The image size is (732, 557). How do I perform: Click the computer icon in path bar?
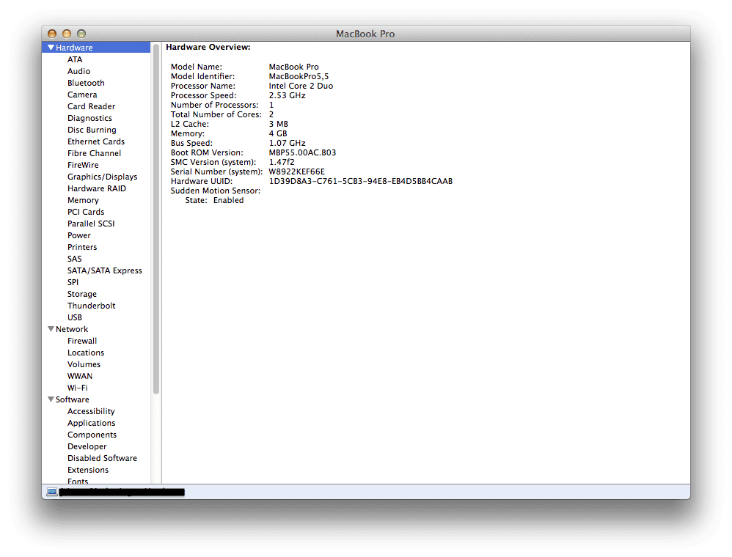coord(52,492)
